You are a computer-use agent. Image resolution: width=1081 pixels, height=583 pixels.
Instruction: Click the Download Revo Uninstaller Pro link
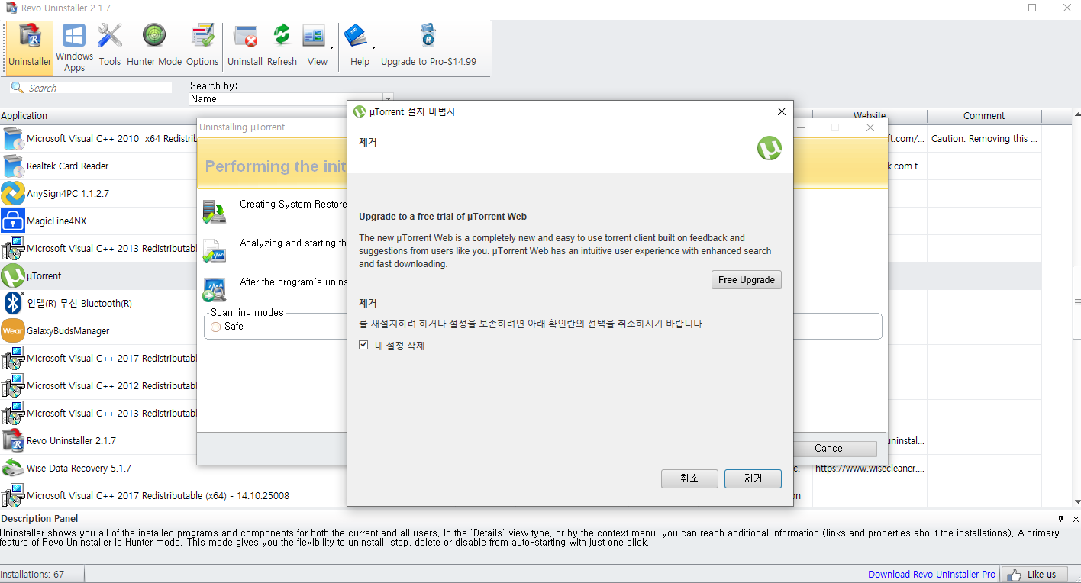pos(931,575)
